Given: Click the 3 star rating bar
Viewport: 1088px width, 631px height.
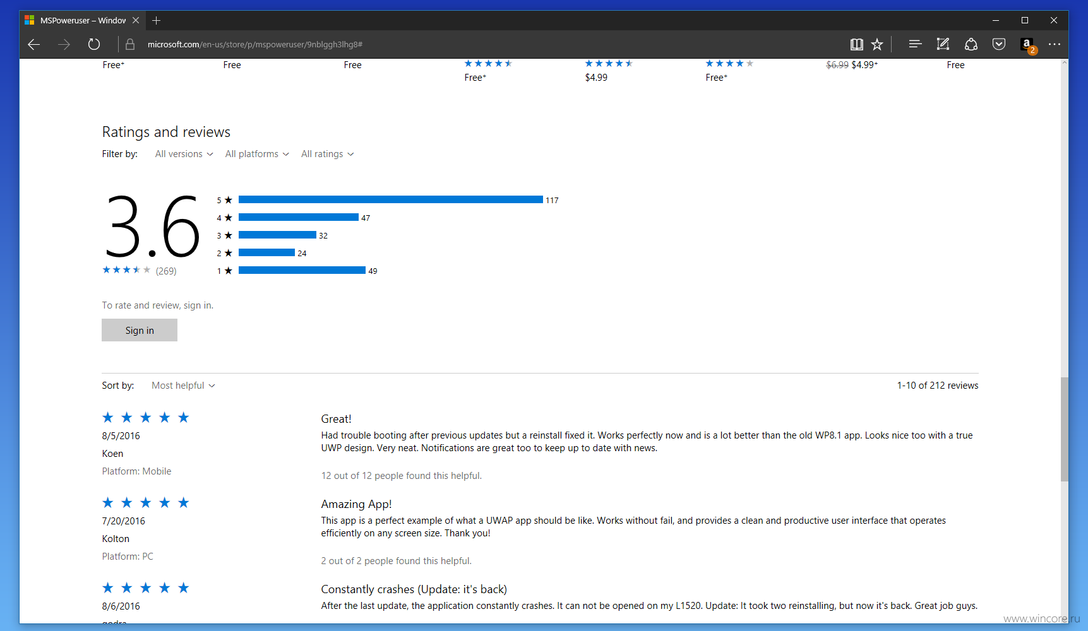Looking at the screenshot, I should (277, 235).
